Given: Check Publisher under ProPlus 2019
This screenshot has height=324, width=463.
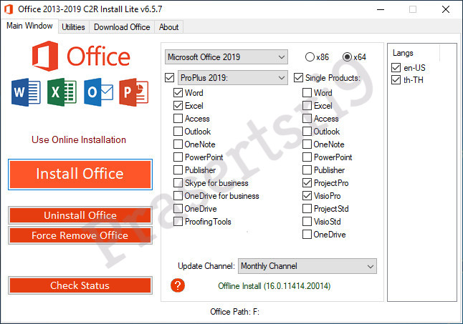Looking at the screenshot, I should click(178, 170).
